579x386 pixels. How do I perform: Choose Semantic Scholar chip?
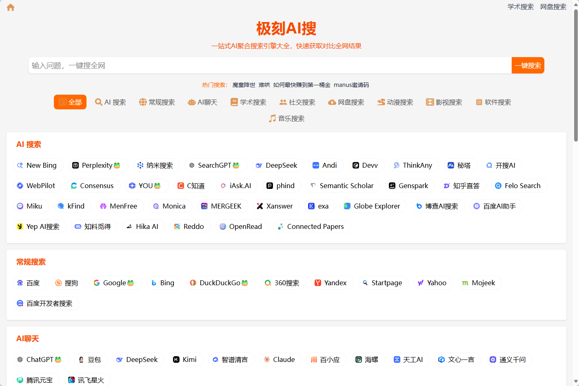pyautogui.click(x=342, y=186)
